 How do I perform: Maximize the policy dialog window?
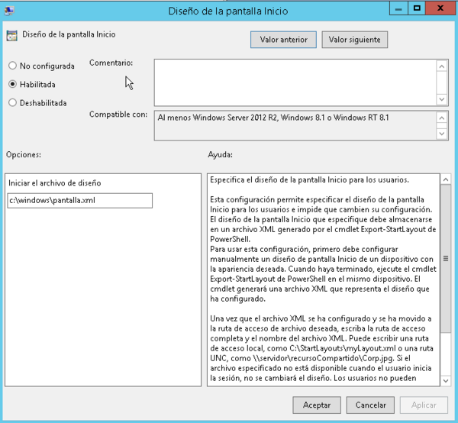pyautogui.click(x=417, y=8)
